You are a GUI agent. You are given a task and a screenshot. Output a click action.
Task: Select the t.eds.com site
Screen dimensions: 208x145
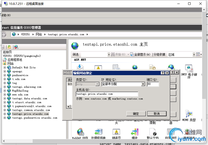pos(19,79)
